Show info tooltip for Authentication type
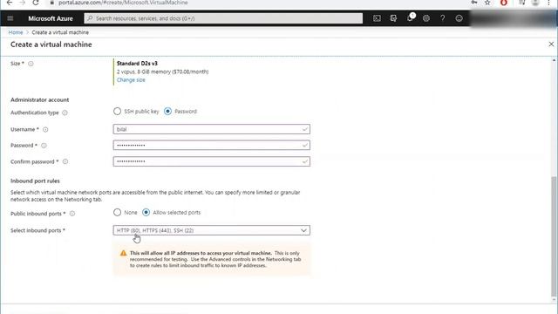The image size is (558, 314). click(65, 113)
